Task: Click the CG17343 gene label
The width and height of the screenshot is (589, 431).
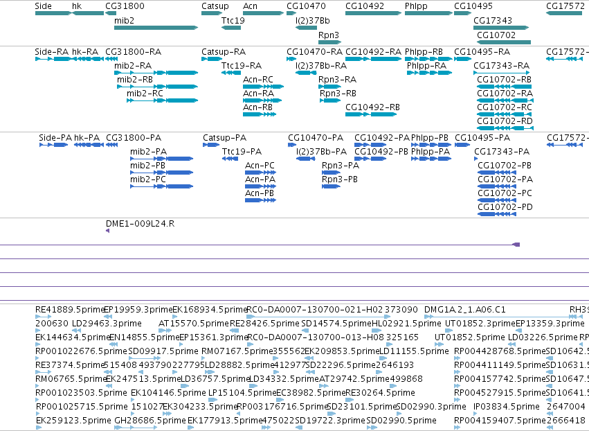Action: coord(493,21)
